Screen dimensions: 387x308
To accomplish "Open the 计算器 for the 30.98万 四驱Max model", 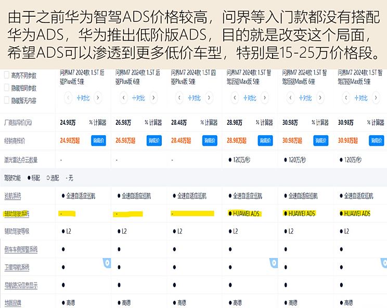I will [376, 122].
